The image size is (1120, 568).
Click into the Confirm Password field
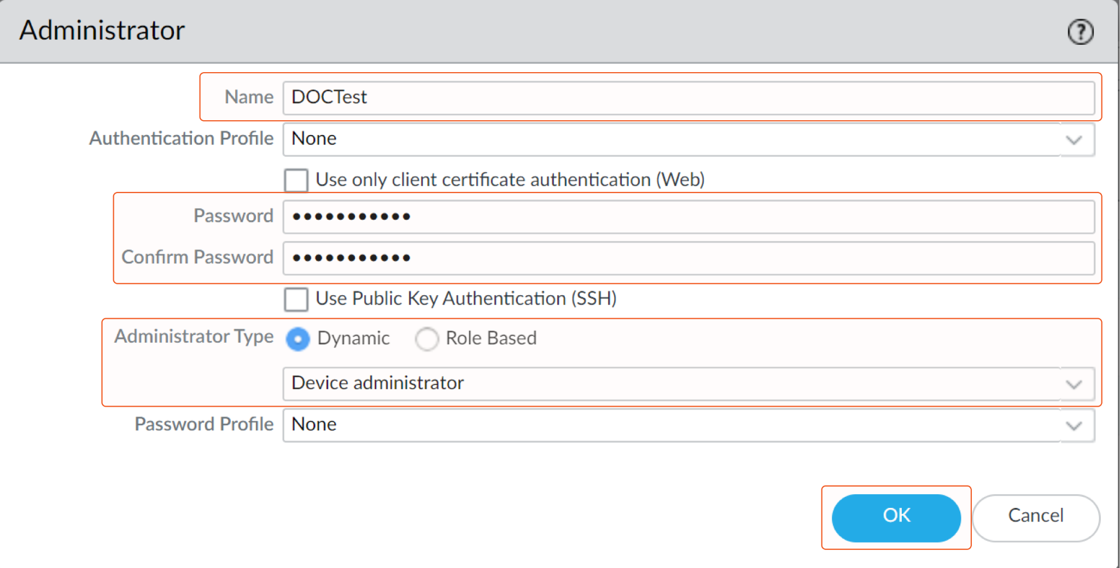(688, 258)
